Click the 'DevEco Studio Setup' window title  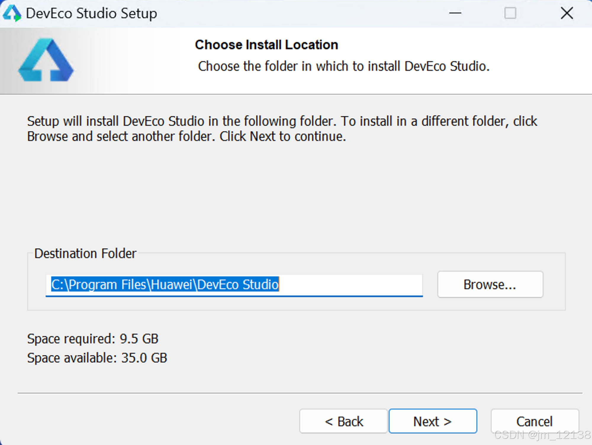[x=91, y=14]
